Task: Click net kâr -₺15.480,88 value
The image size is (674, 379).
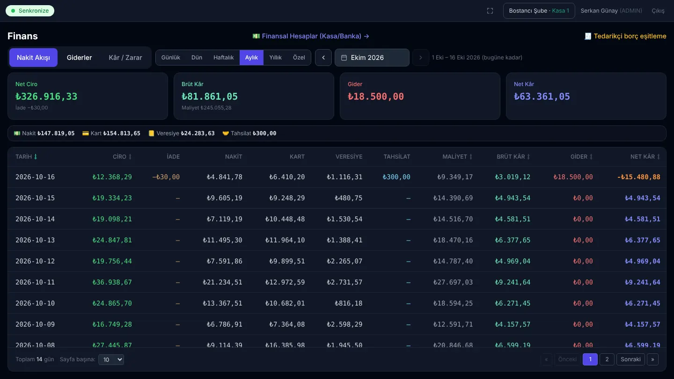Action: point(638,177)
